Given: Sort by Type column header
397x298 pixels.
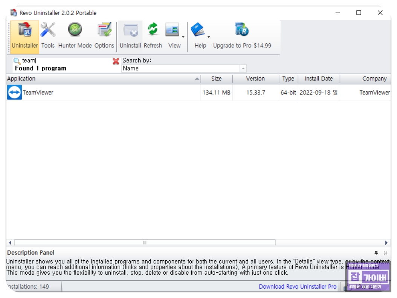Looking at the screenshot, I should pyautogui.click(x=289, y=78).
